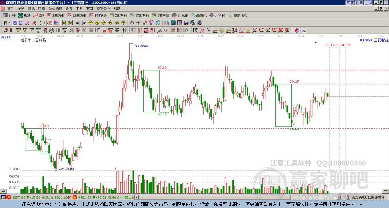Click the 客服 link in title bar

(x=350, y=3)
